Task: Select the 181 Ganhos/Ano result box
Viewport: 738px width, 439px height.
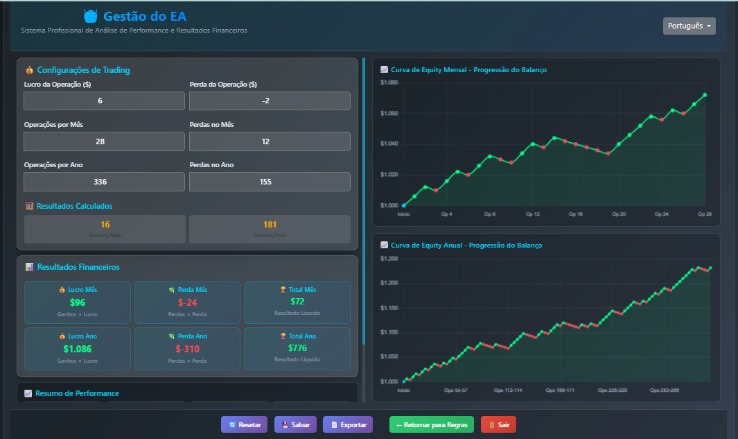Action: coord(270,229)
